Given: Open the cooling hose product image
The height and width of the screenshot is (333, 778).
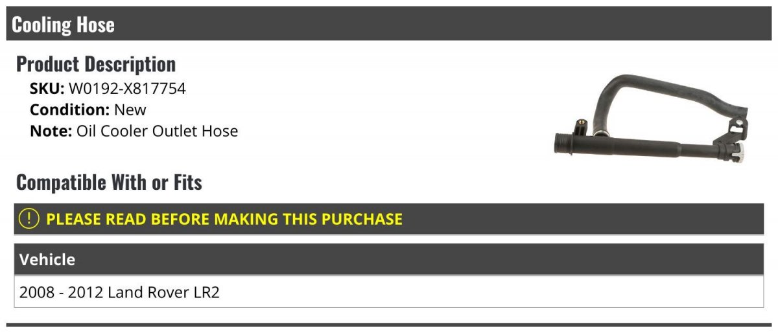Looking at the screenshot, I should (x=652, y=118).
